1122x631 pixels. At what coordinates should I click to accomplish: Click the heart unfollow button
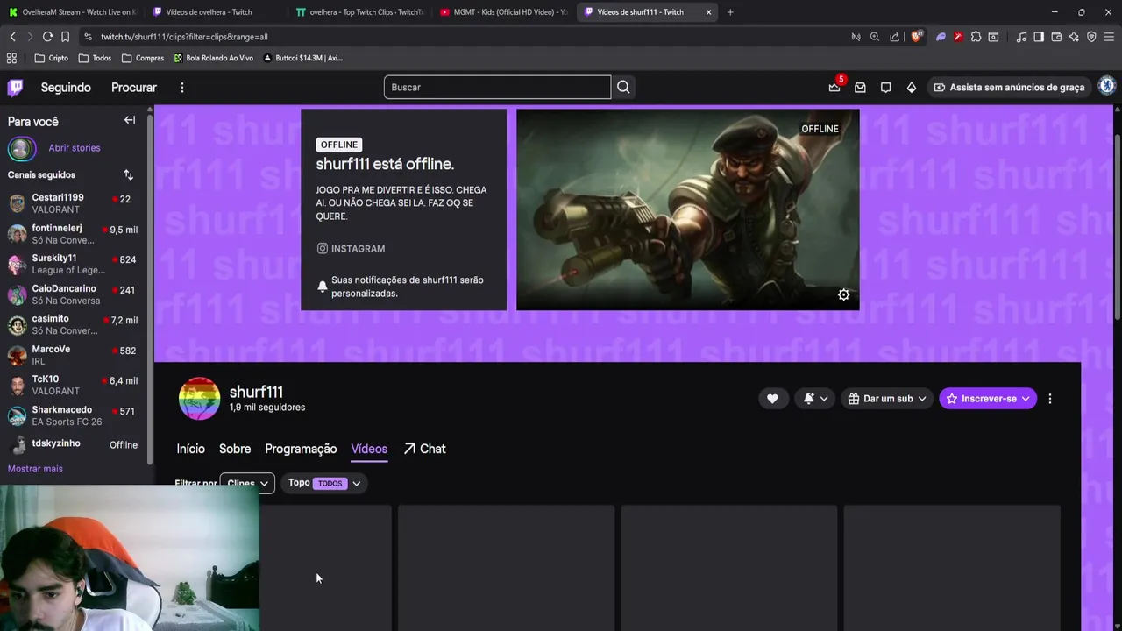(x=772, y=399)
